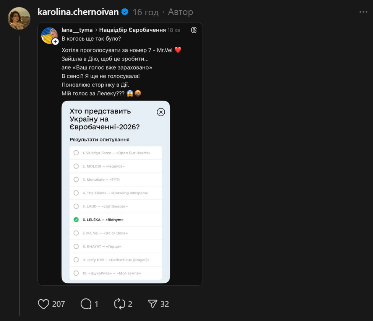Close the poll dialog with X icon

pos(161,112)
